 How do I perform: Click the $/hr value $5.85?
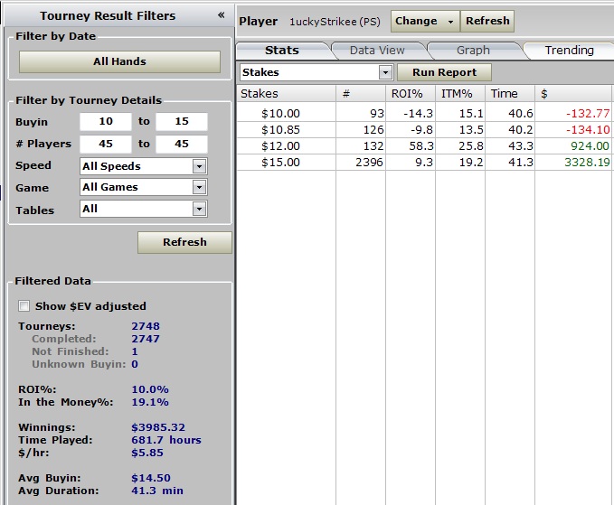(147, 453)
